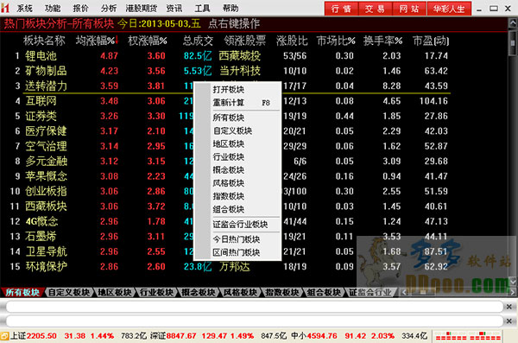Click leading stock 当升科技
The height and width of the screenshot is (343, 518).
pyautogui.click(x=240, y=71)
